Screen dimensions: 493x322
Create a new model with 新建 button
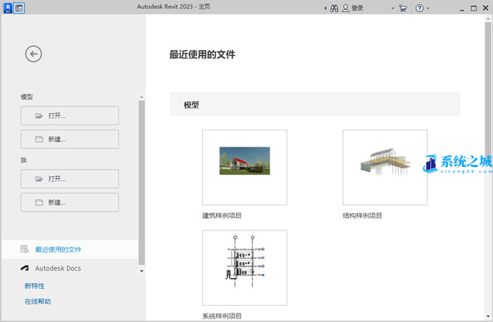pos(70,140)
